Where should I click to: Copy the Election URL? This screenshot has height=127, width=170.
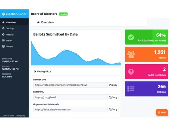113,85
